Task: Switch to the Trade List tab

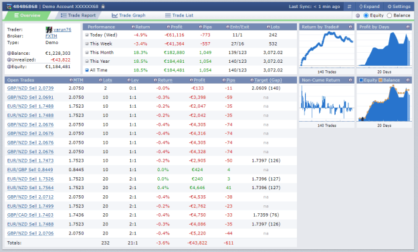Action: pyautogui.click(x=179, y=15)
